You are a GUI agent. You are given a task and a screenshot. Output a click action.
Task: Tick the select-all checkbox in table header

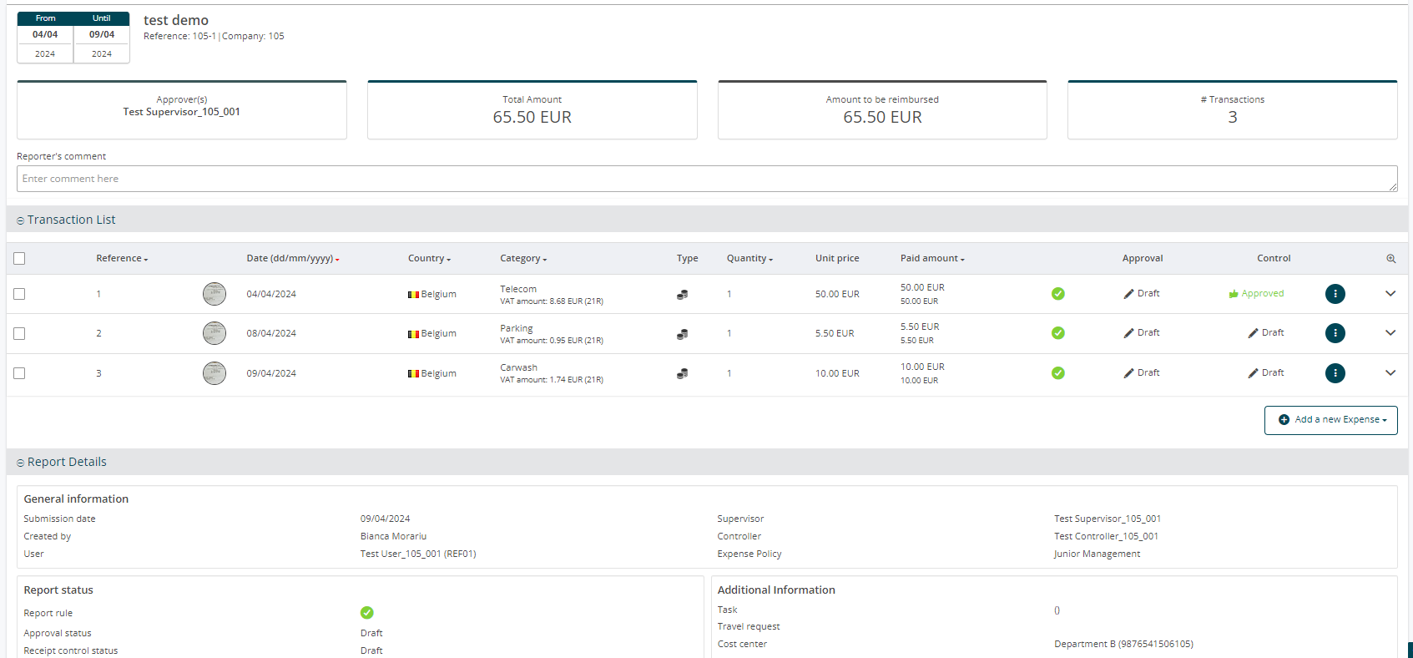tap(19, 259)
